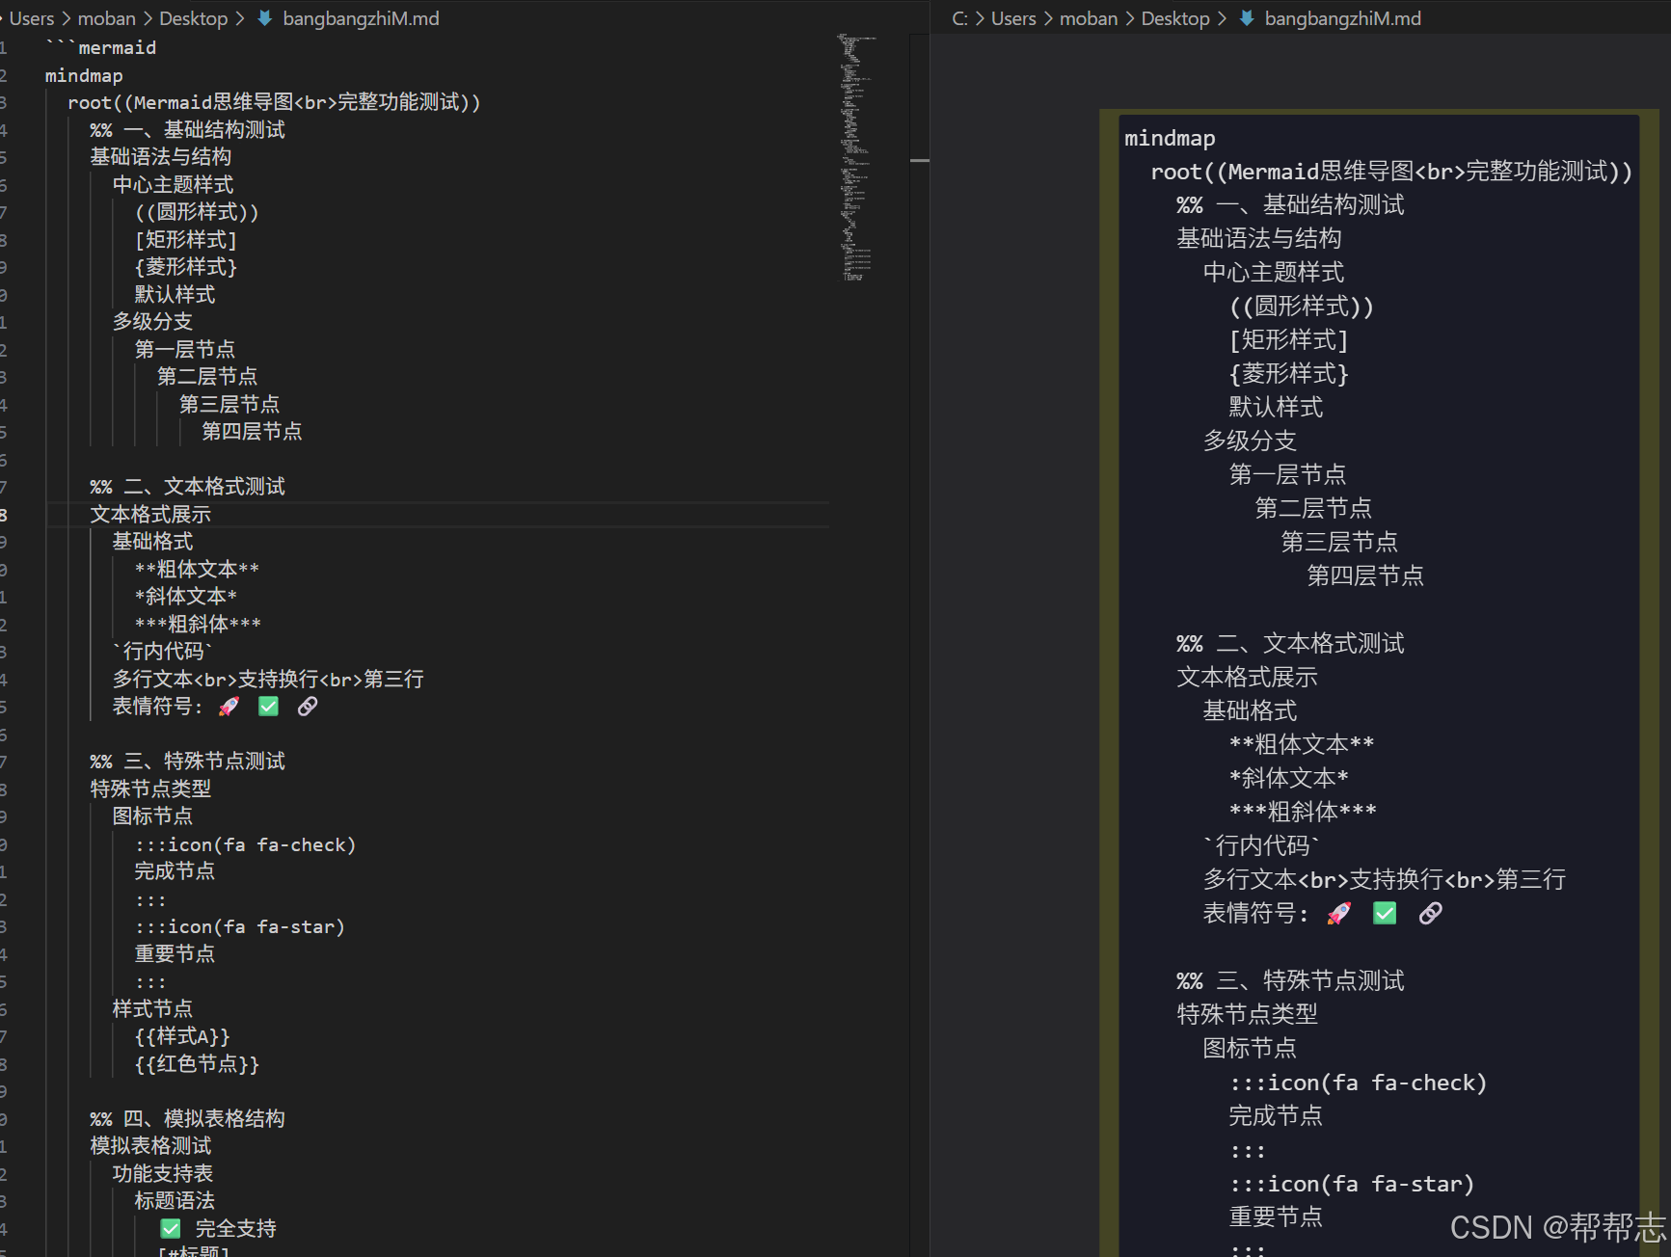Click the link emoji in the preview pane
Screen dimensions: 1671x1257
[1431, 913]
